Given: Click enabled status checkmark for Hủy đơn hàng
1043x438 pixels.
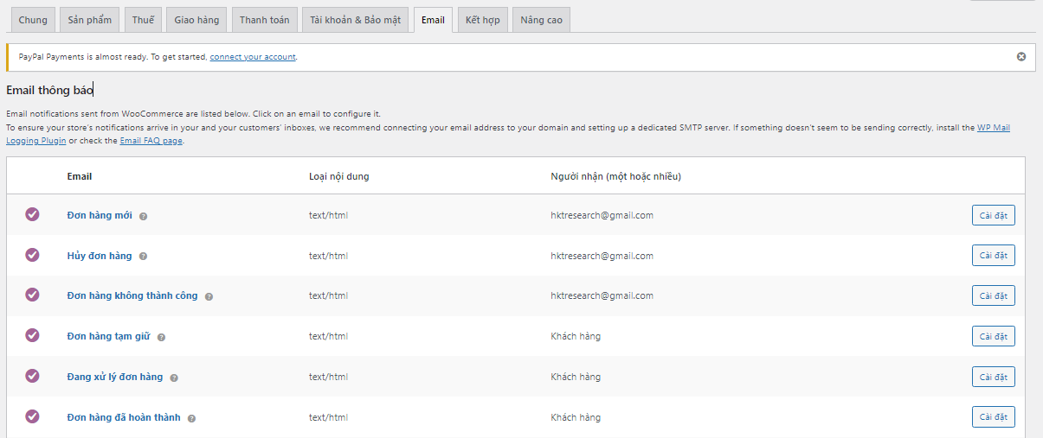Looking at the screenshot, I should pos(32,255).
